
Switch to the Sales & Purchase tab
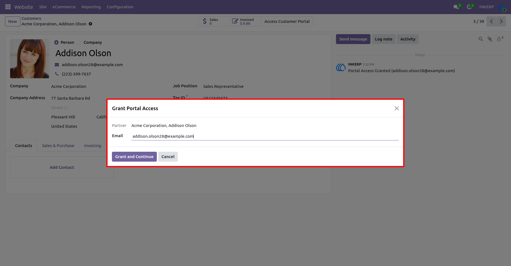[58, 146]
